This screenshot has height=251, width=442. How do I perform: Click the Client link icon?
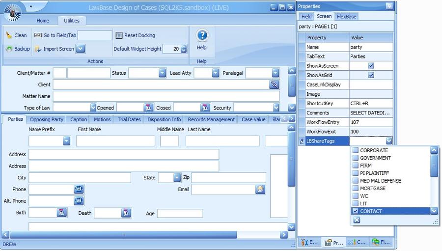pyautogui.click(x=274, y=84)
